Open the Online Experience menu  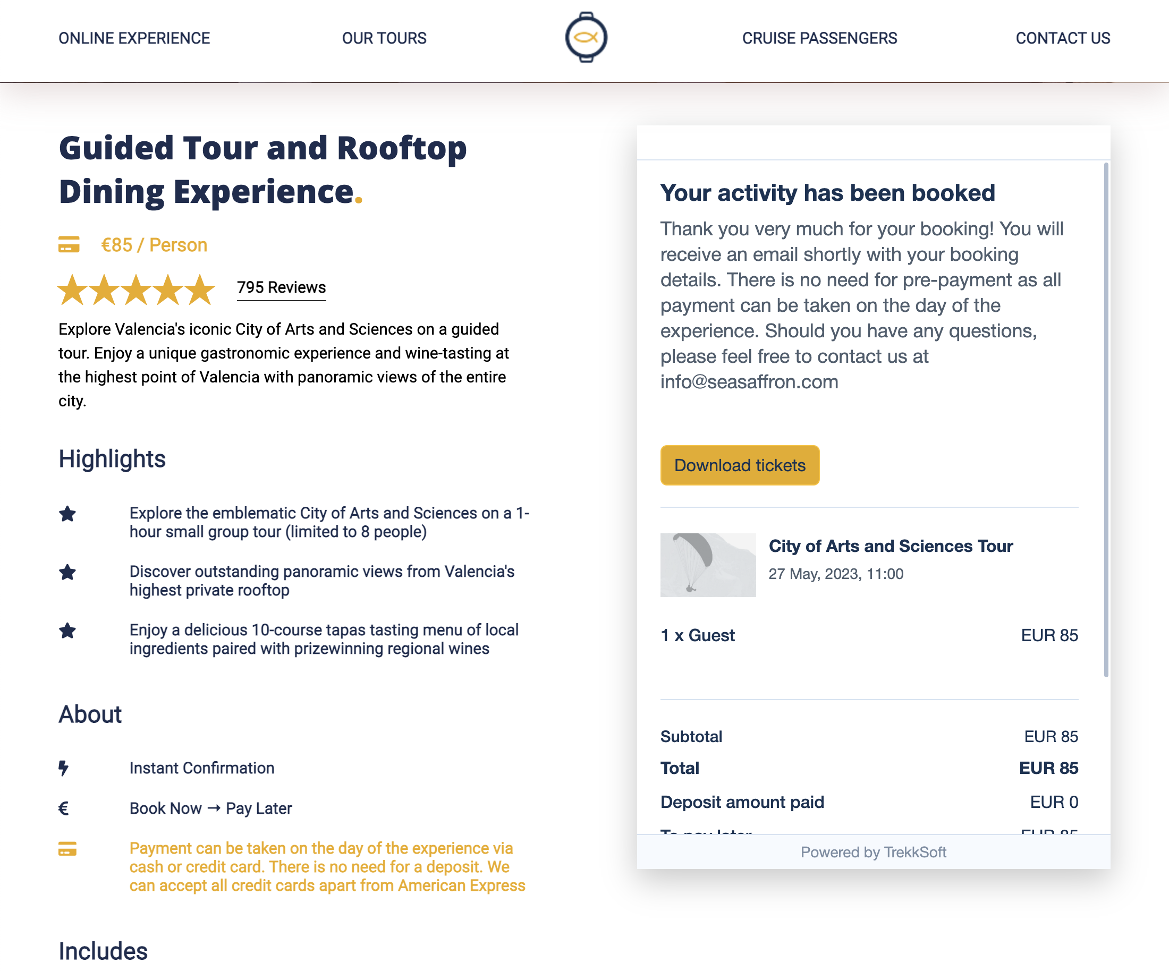point(134,38)
